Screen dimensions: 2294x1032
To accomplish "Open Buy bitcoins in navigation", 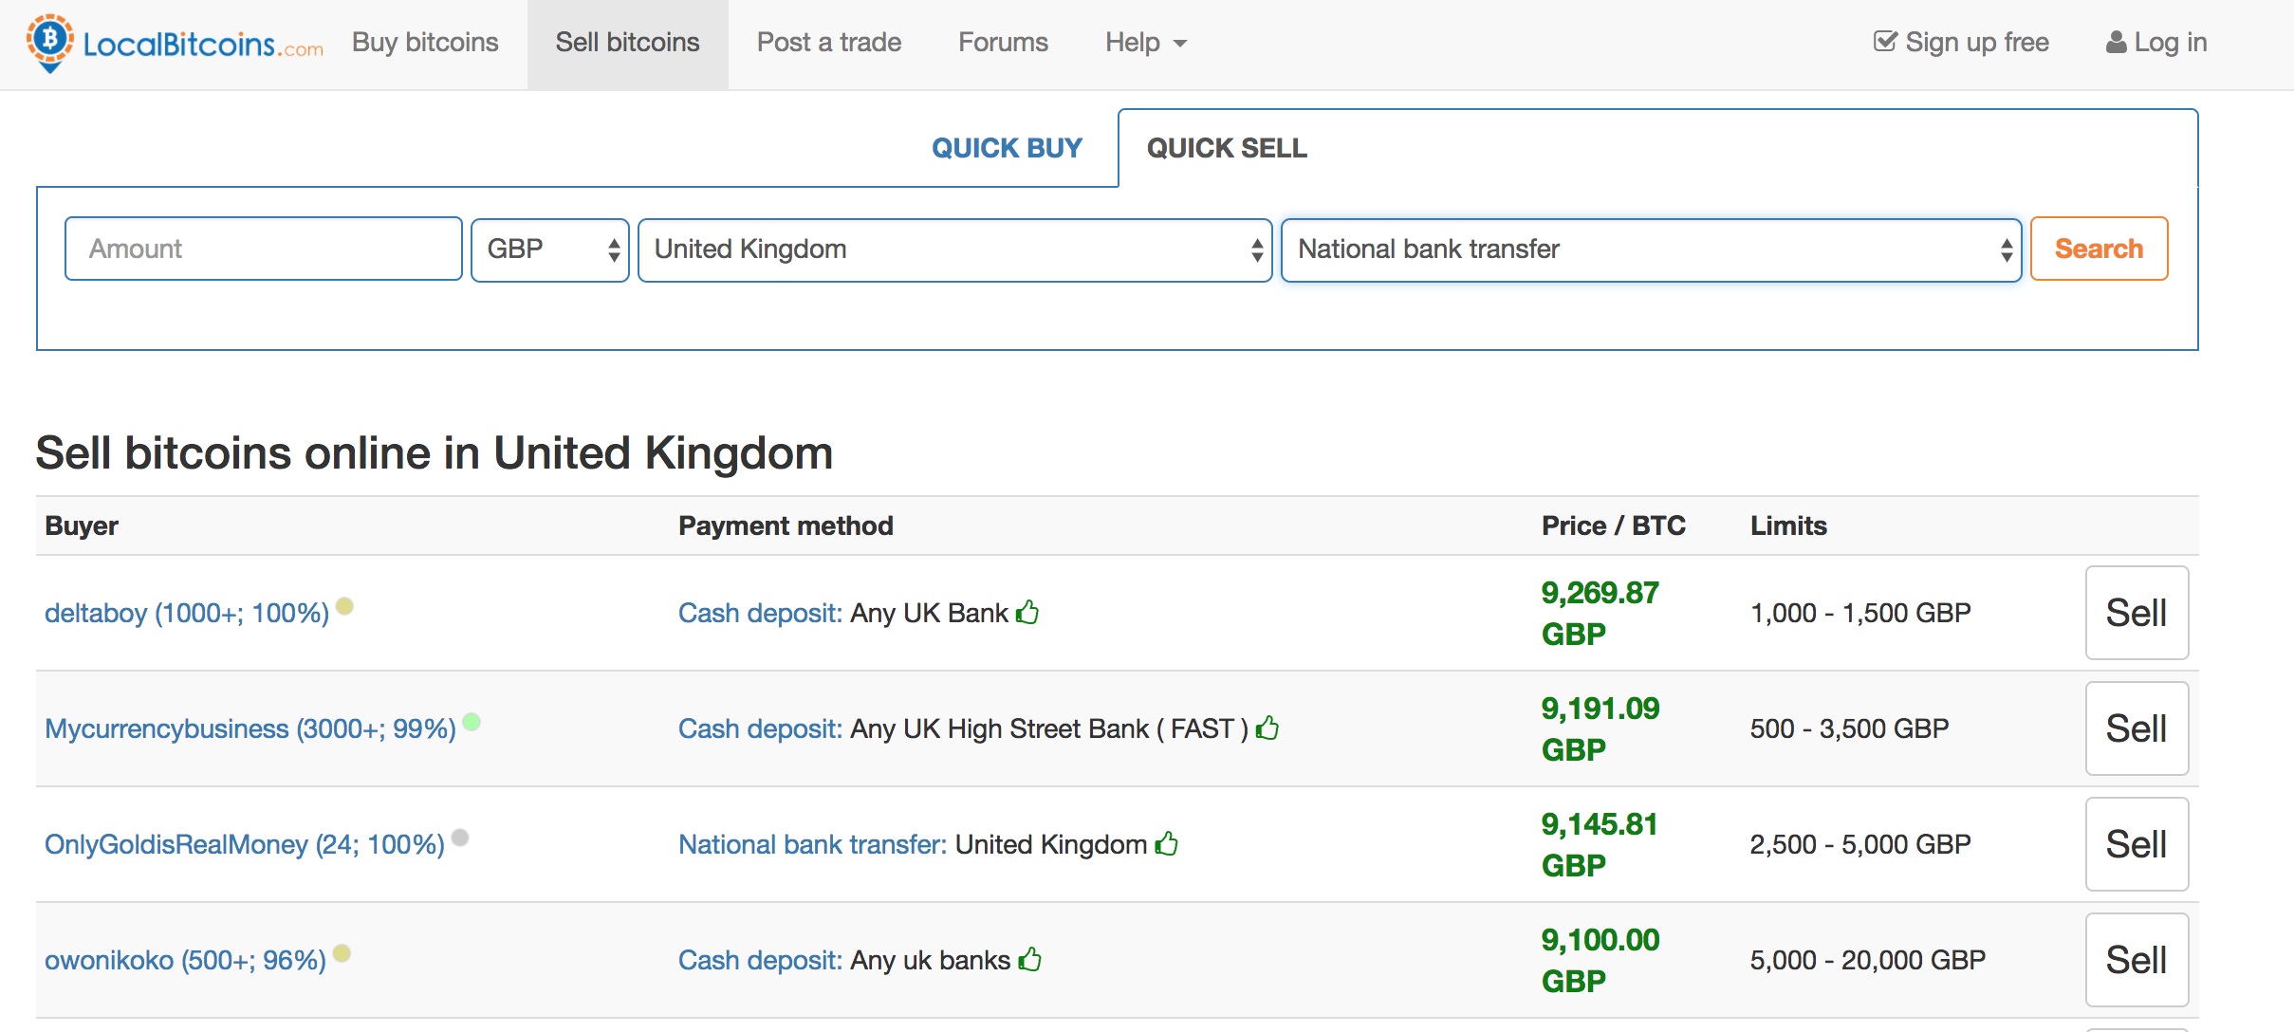I will point(425,43).
